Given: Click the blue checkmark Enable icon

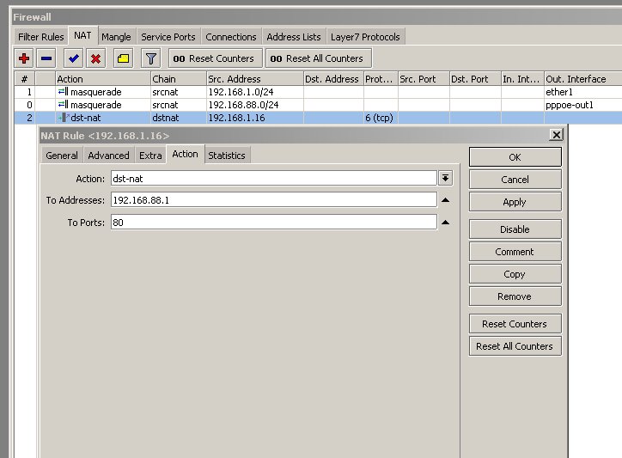Looking at the screenshot, I should [73, 58].
